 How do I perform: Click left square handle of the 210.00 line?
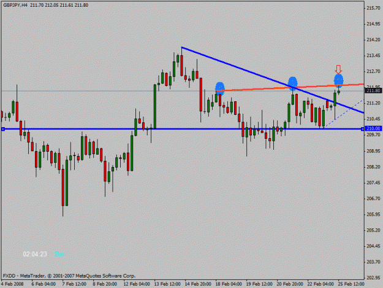[3, 129]
